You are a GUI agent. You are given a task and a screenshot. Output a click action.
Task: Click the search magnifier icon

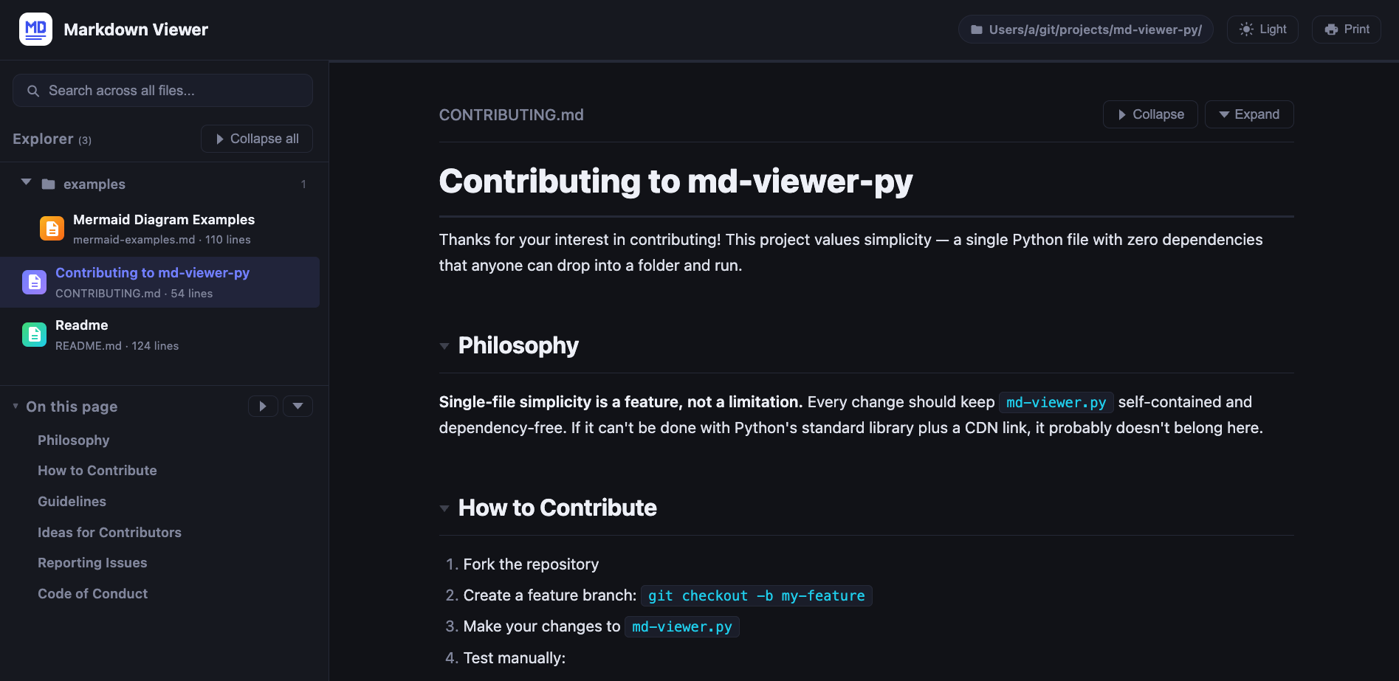pos(33,90)
